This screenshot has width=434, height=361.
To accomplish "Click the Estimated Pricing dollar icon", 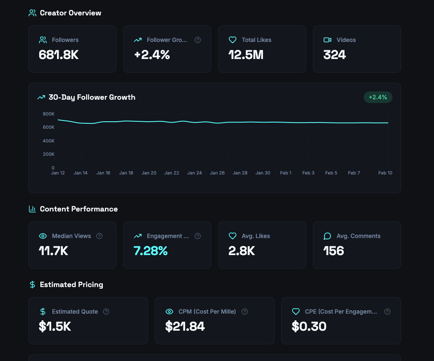I will (32, 285).
